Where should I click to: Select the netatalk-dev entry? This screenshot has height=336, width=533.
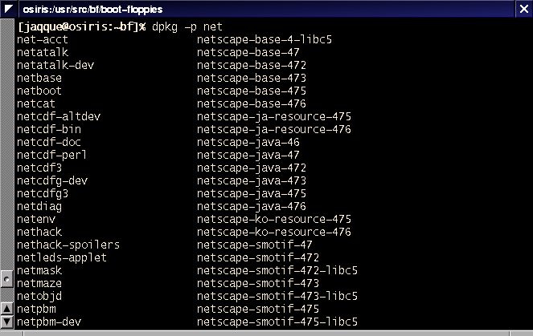[x=55, y=65]
